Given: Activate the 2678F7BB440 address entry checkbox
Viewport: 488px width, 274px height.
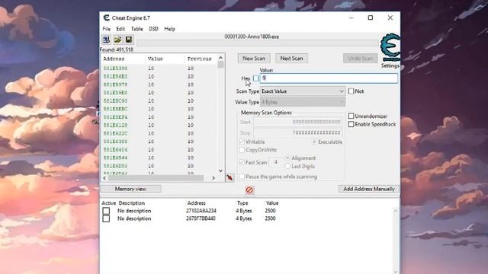Looking at the screenshot, I should pos(106,218).
